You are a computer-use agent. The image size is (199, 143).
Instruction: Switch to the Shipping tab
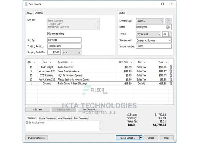click(39, 13)
